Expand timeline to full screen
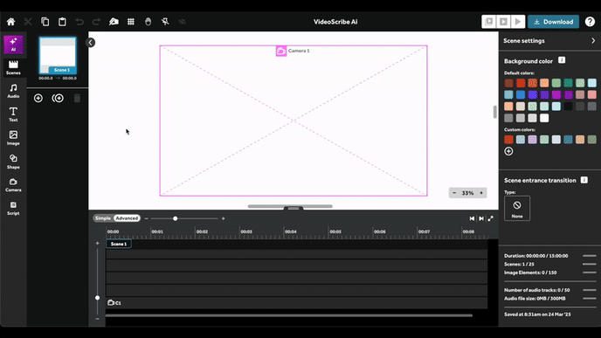The height and width of the screenshot is (338, 601). 491,218
